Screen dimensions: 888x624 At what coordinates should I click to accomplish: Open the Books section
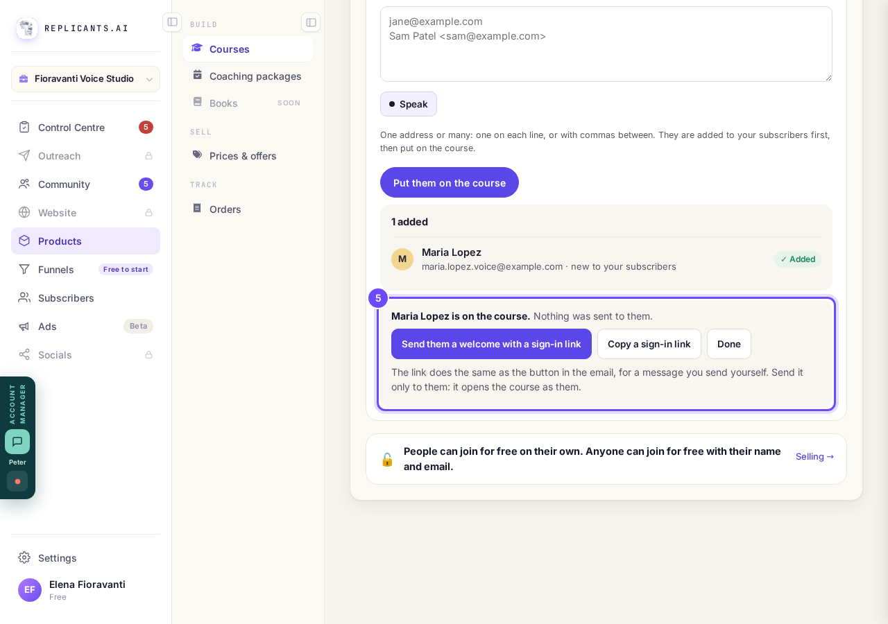click(248, 103)
